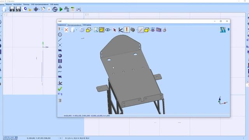The image size is (249, 140).
Task: Open the flowchart diagram icon
Action: [67, 9]
